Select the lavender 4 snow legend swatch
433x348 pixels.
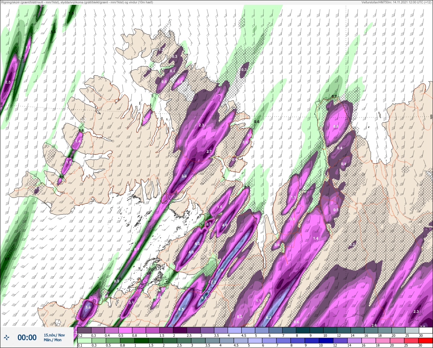tap(234, 330)
